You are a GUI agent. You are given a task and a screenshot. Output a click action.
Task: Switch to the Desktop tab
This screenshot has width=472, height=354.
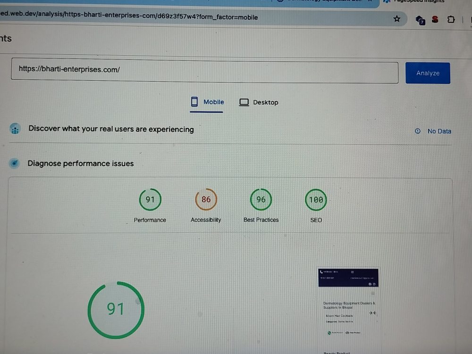click(x=259, y=102)
